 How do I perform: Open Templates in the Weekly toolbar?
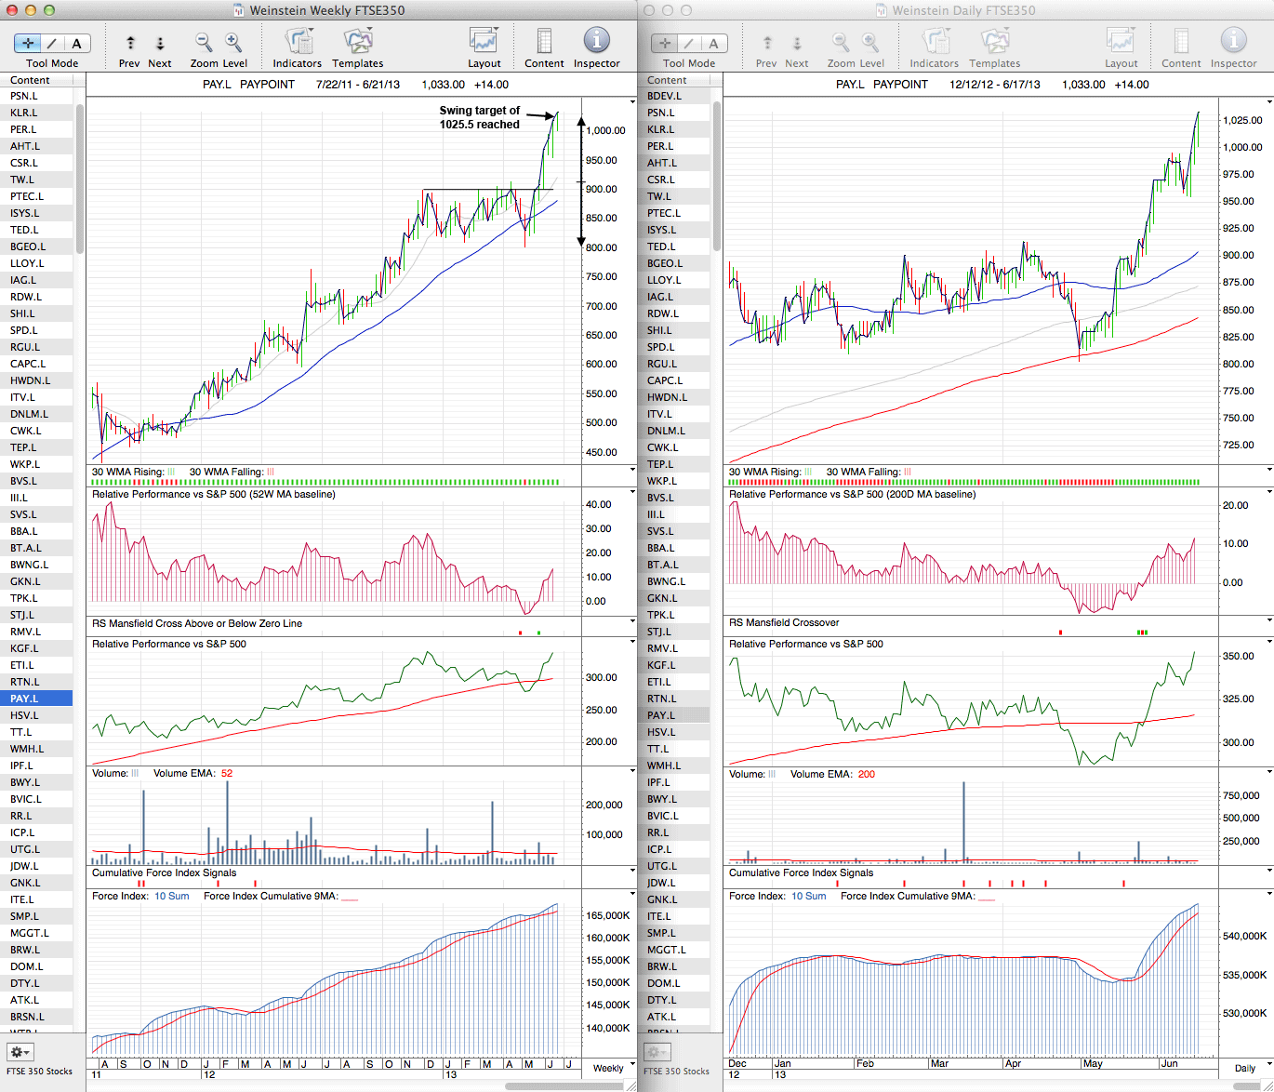(358, 42)
